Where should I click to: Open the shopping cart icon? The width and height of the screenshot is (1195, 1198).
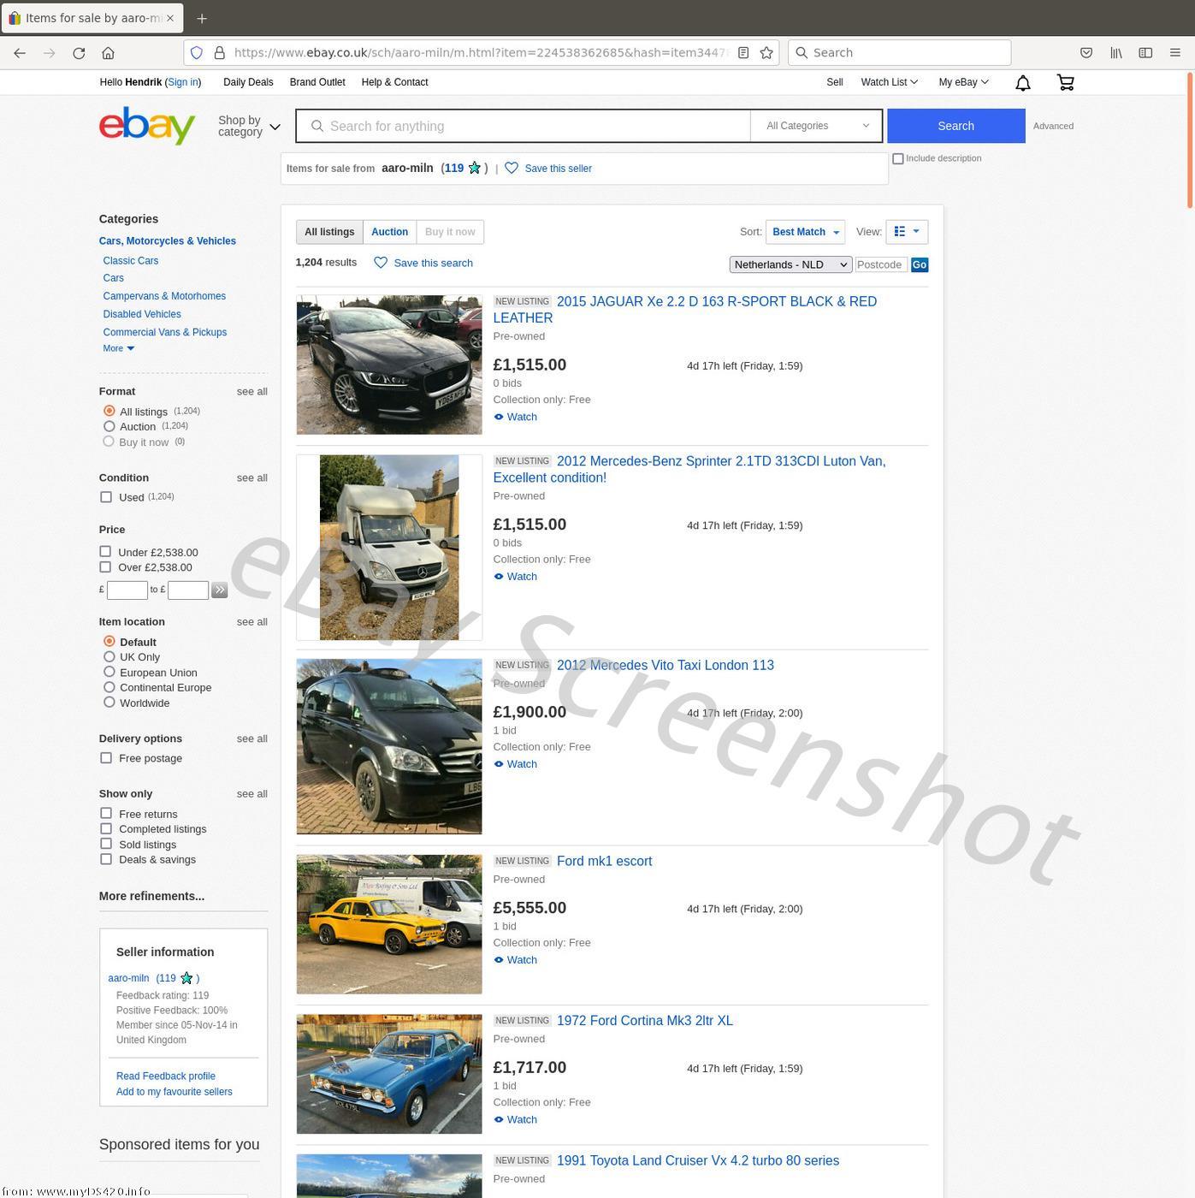1065,83
